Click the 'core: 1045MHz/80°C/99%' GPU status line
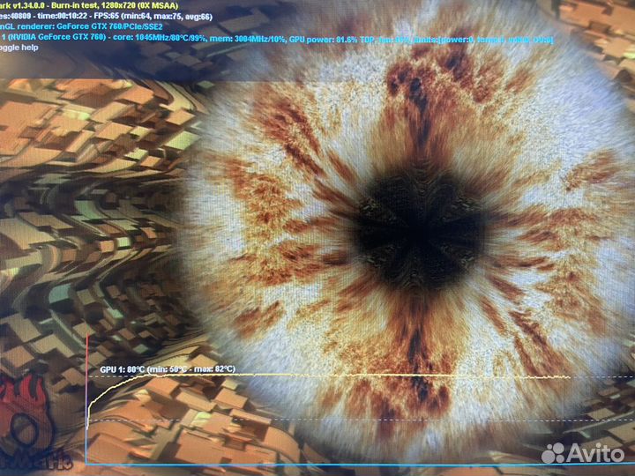 277,39
